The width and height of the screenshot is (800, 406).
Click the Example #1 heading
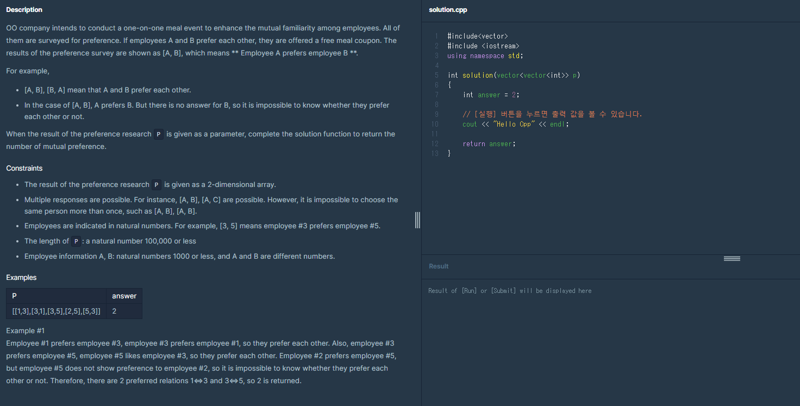(25, 330)
